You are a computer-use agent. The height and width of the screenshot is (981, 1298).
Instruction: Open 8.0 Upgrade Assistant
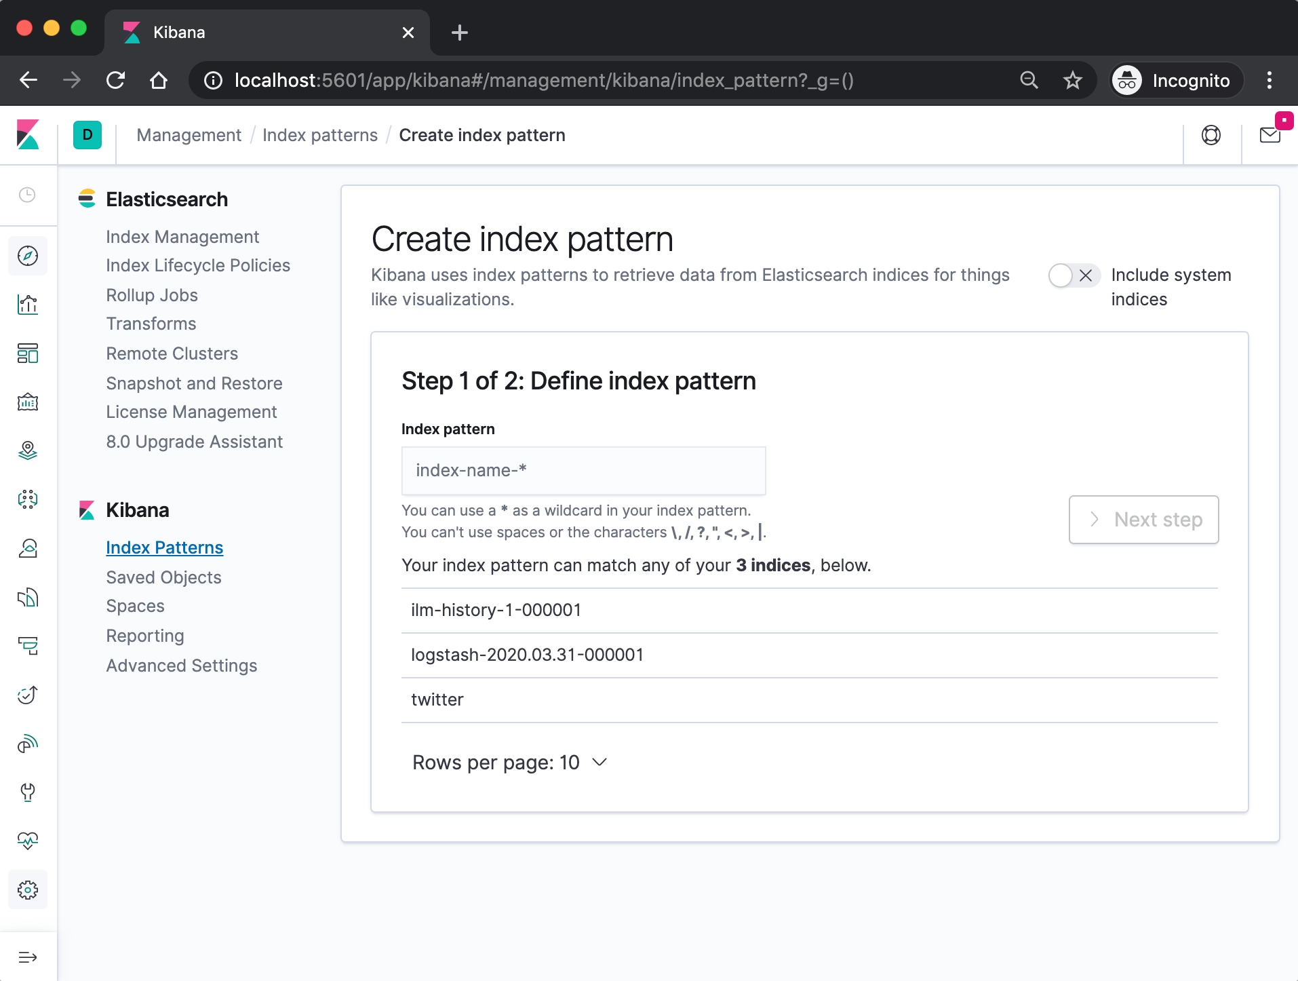[x=194, y=442]
